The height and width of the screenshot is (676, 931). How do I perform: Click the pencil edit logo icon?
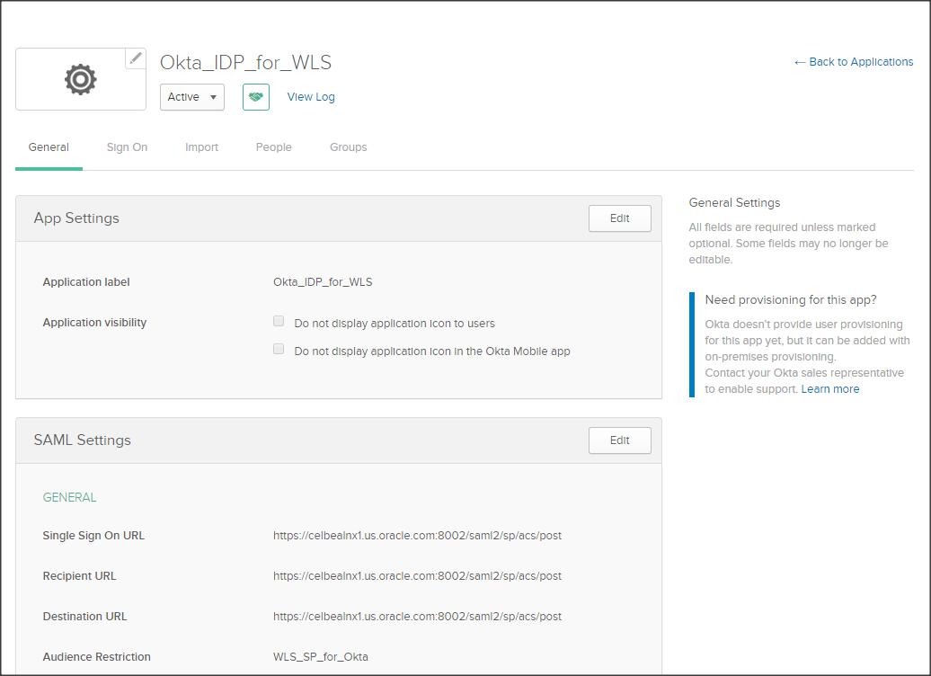136,58
